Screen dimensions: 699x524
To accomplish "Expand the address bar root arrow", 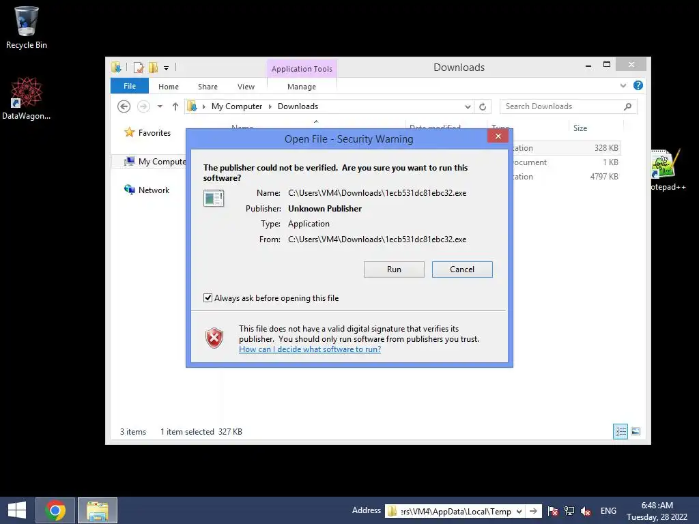I will 203,106.
